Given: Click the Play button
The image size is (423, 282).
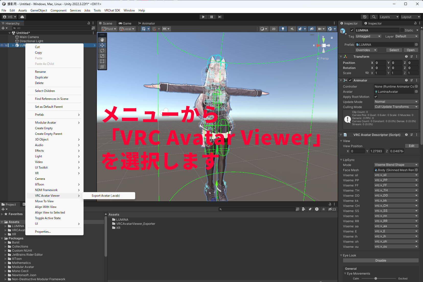Looking at the screenshot, I should pos(203,17).
